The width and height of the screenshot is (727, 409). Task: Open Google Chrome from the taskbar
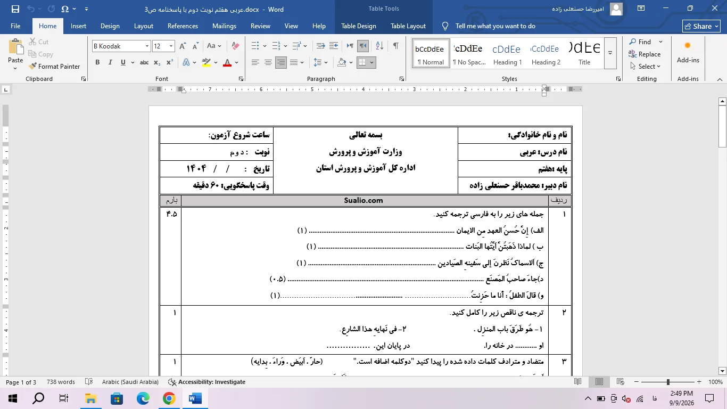coord(169,398)
